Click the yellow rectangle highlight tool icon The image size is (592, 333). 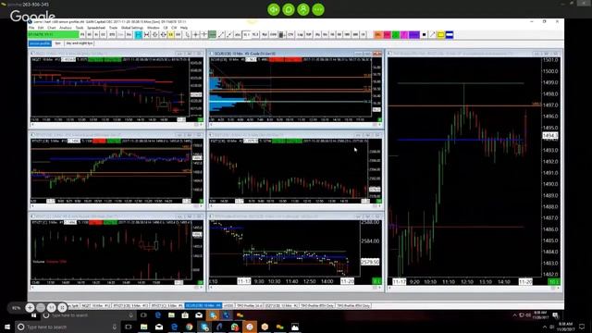pos(440,35)
